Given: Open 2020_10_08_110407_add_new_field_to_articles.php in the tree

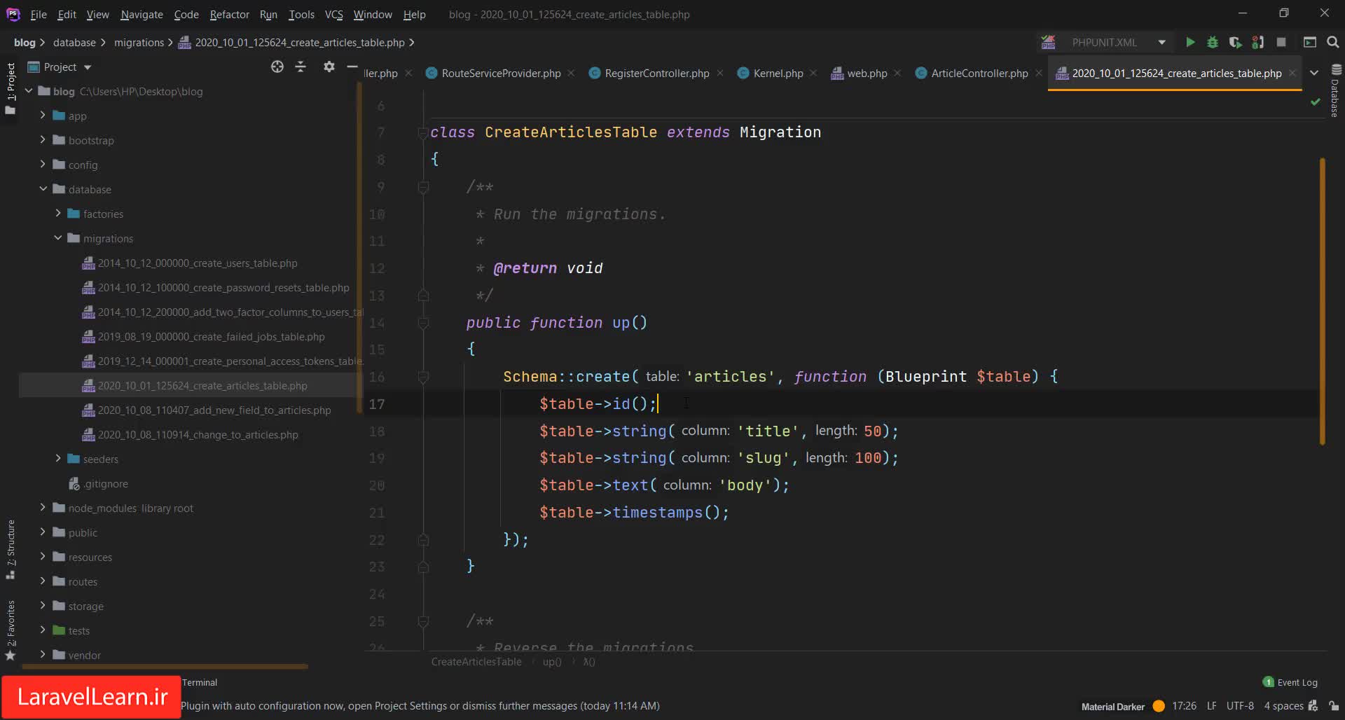Looking at the screenshot, I should 214,410.
